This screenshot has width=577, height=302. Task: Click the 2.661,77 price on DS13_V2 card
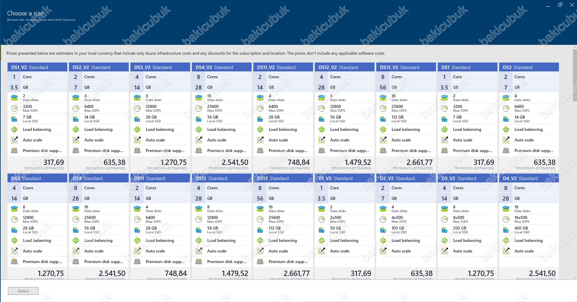tap(420, 162)
